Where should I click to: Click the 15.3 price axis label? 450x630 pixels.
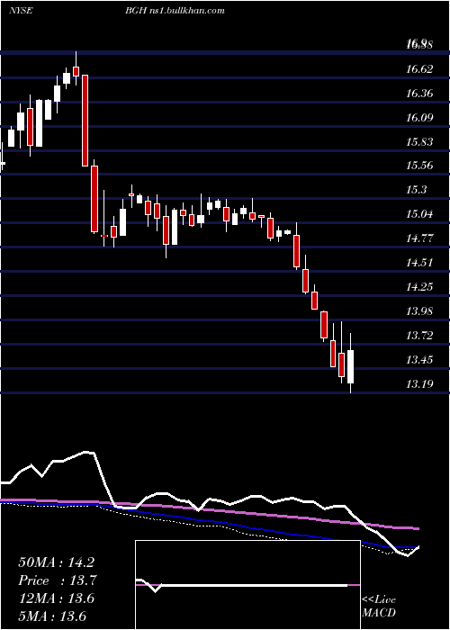[x=416, y=190]
